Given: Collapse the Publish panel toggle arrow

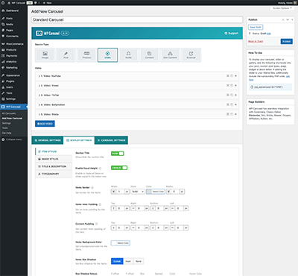Looking at the screenshot, I should (x=292, y=19).
